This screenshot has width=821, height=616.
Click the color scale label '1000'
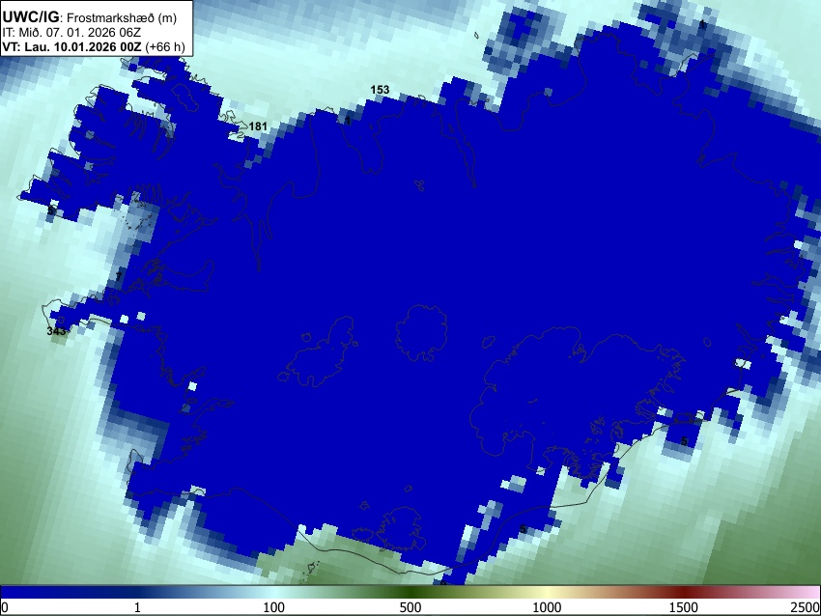click(x=547, y=607)
